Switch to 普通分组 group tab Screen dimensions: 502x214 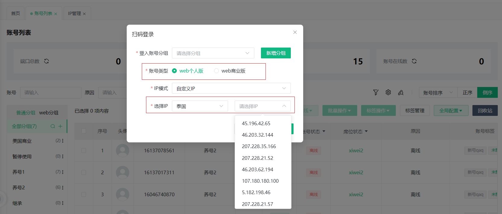(26, 113)
